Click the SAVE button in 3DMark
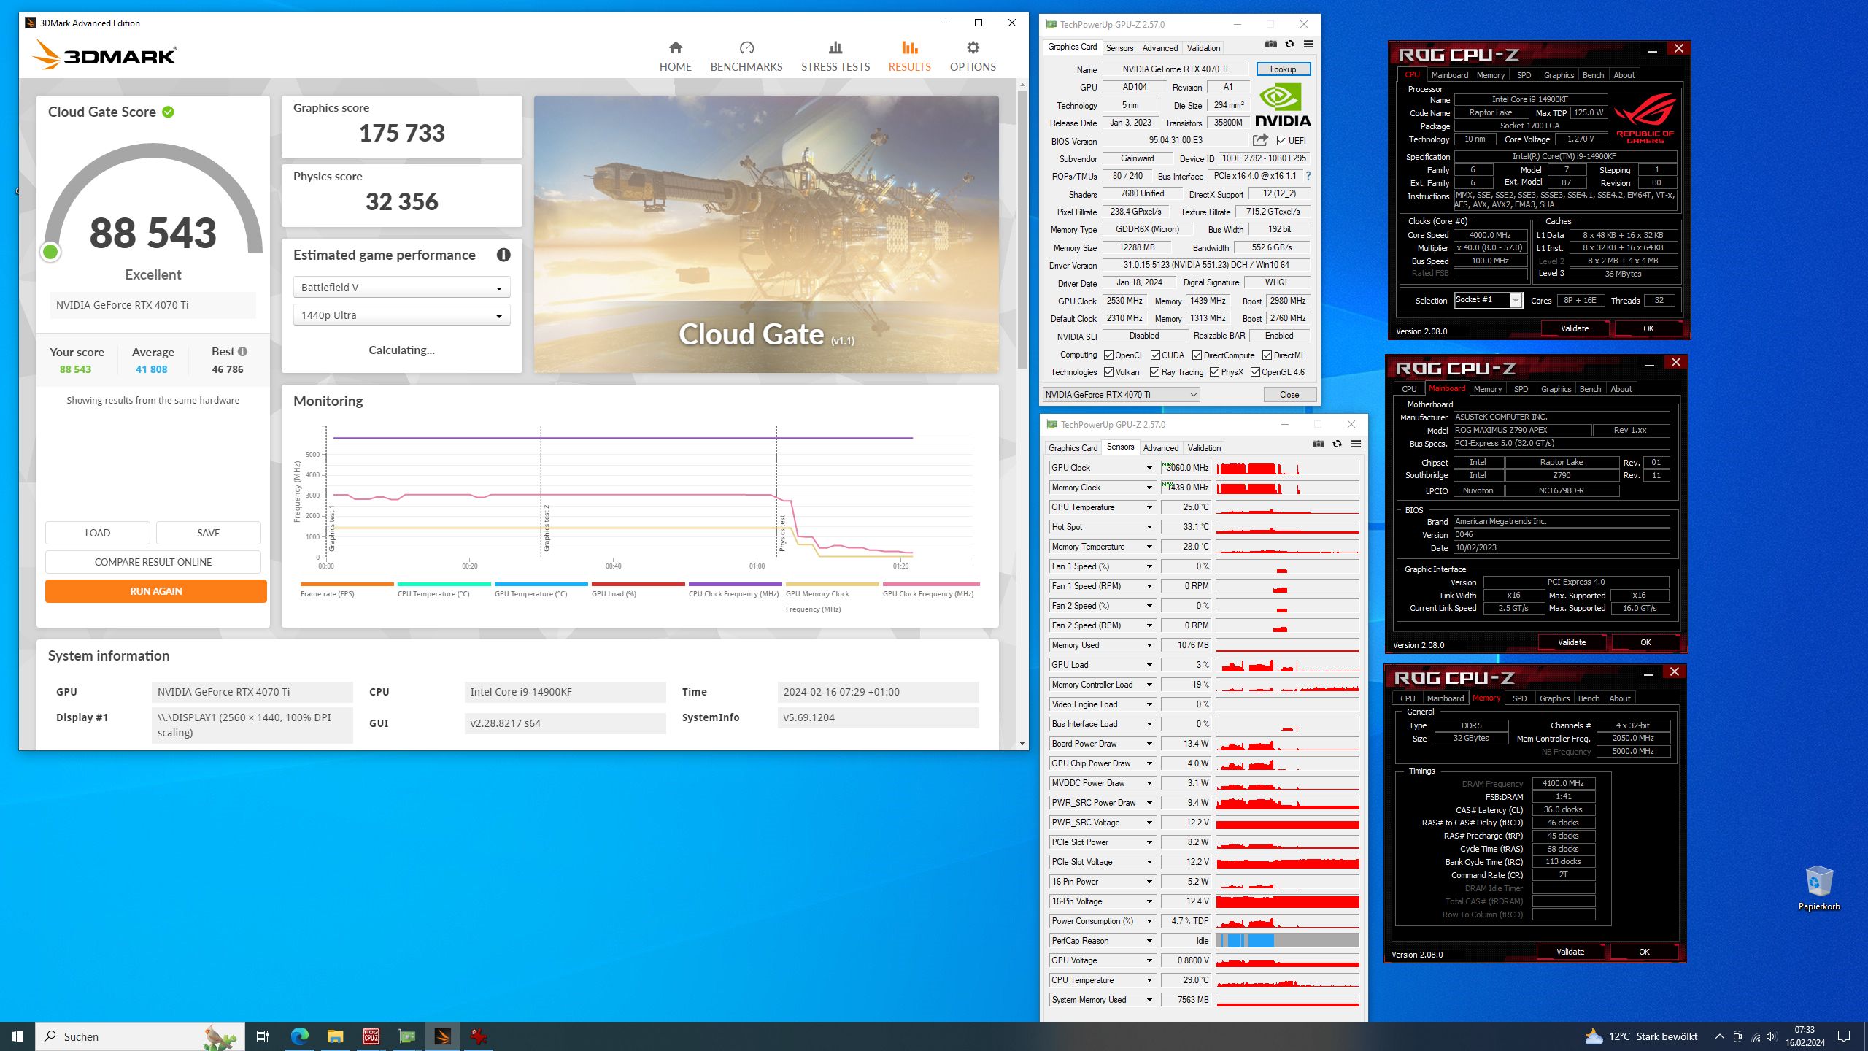Image resolution: width=1868 pixels, height=1051 pixels. pyautogui.click(x=209, y=533)
